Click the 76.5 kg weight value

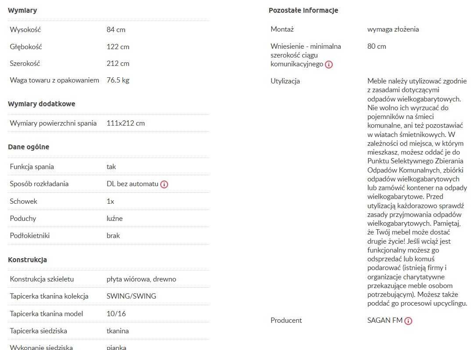[118, 80]
